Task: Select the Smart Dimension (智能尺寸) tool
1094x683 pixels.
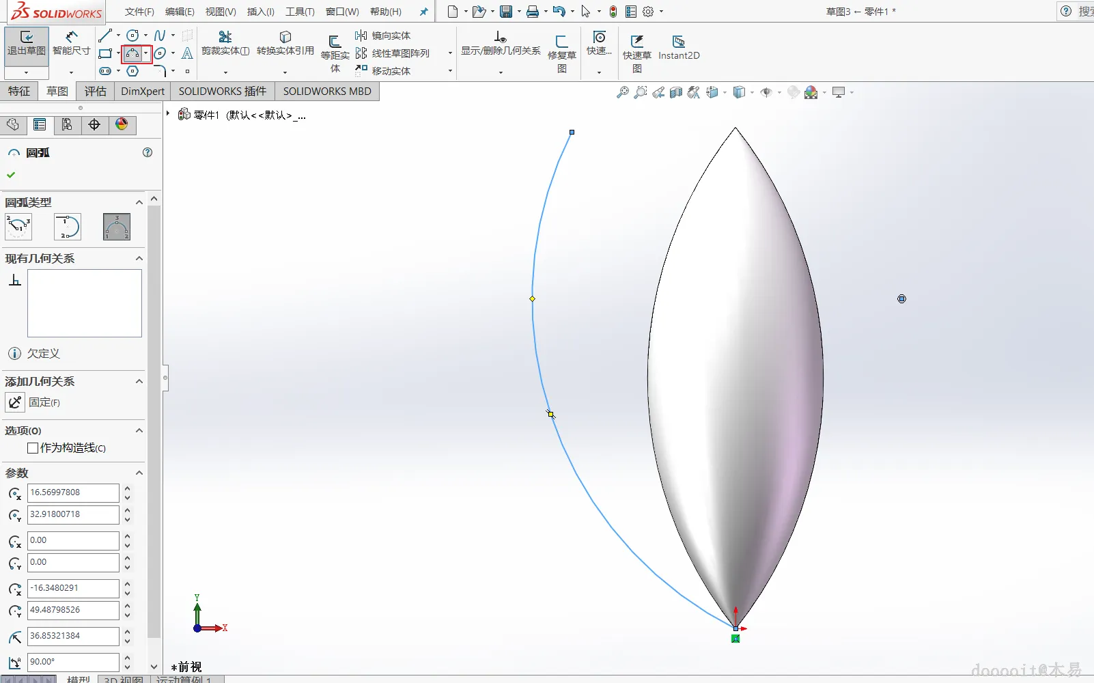Action: (x=71, y=38)
